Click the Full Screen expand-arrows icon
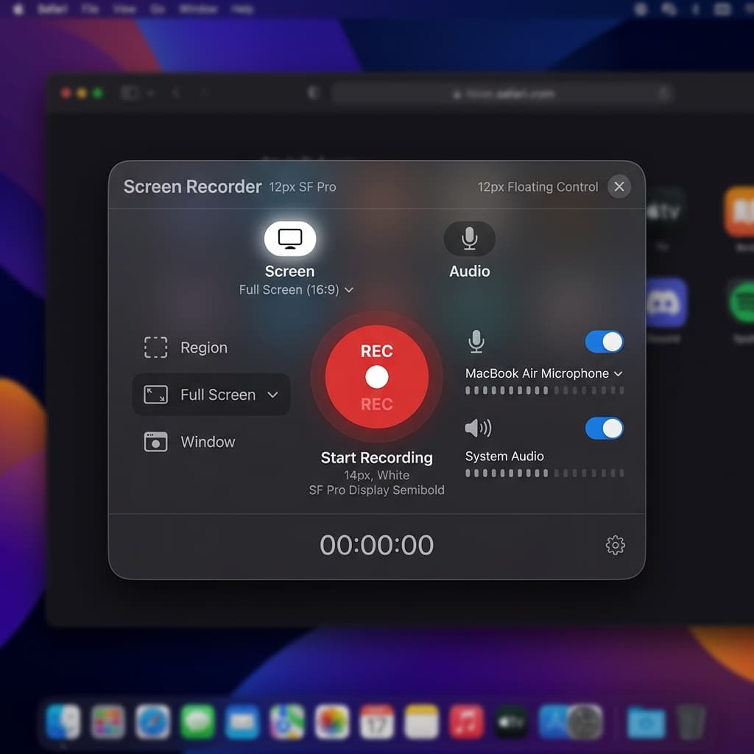This screenshot has height=754, width=754. 155,395
